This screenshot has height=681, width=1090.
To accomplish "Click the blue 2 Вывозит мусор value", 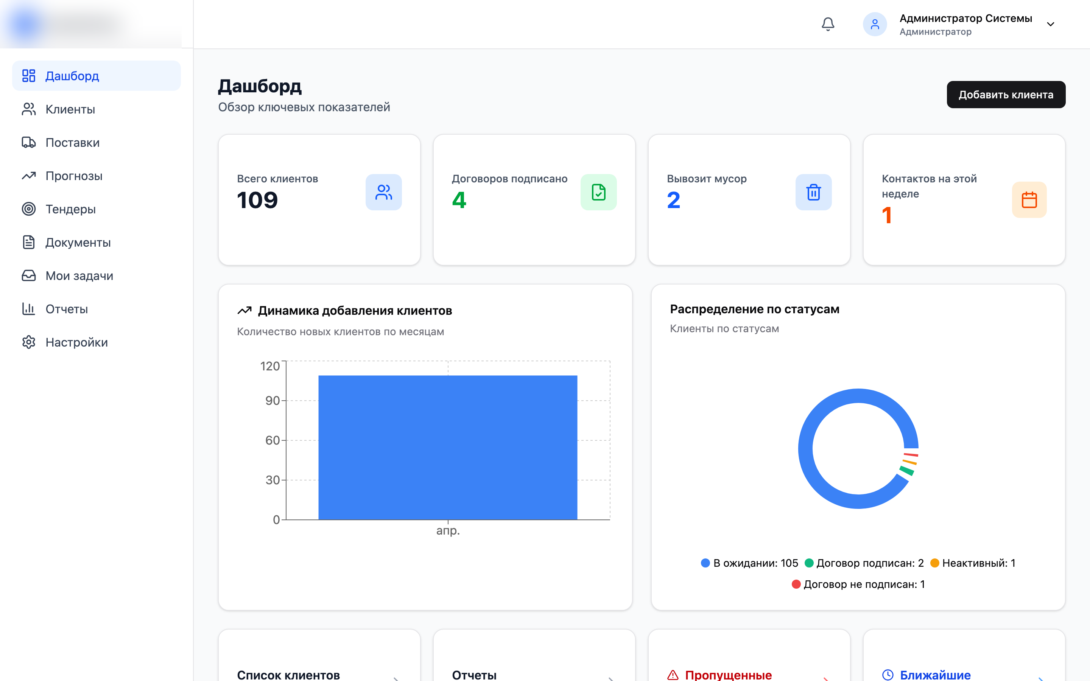I will pos(674,200).
